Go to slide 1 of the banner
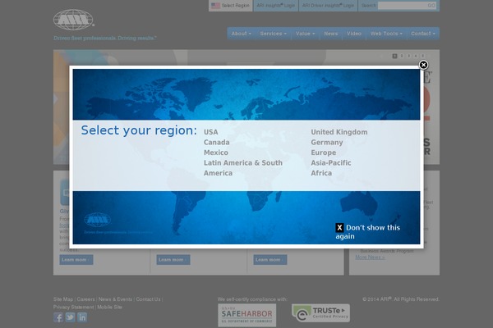Screen dimensions: 493x328 [394, 56]
